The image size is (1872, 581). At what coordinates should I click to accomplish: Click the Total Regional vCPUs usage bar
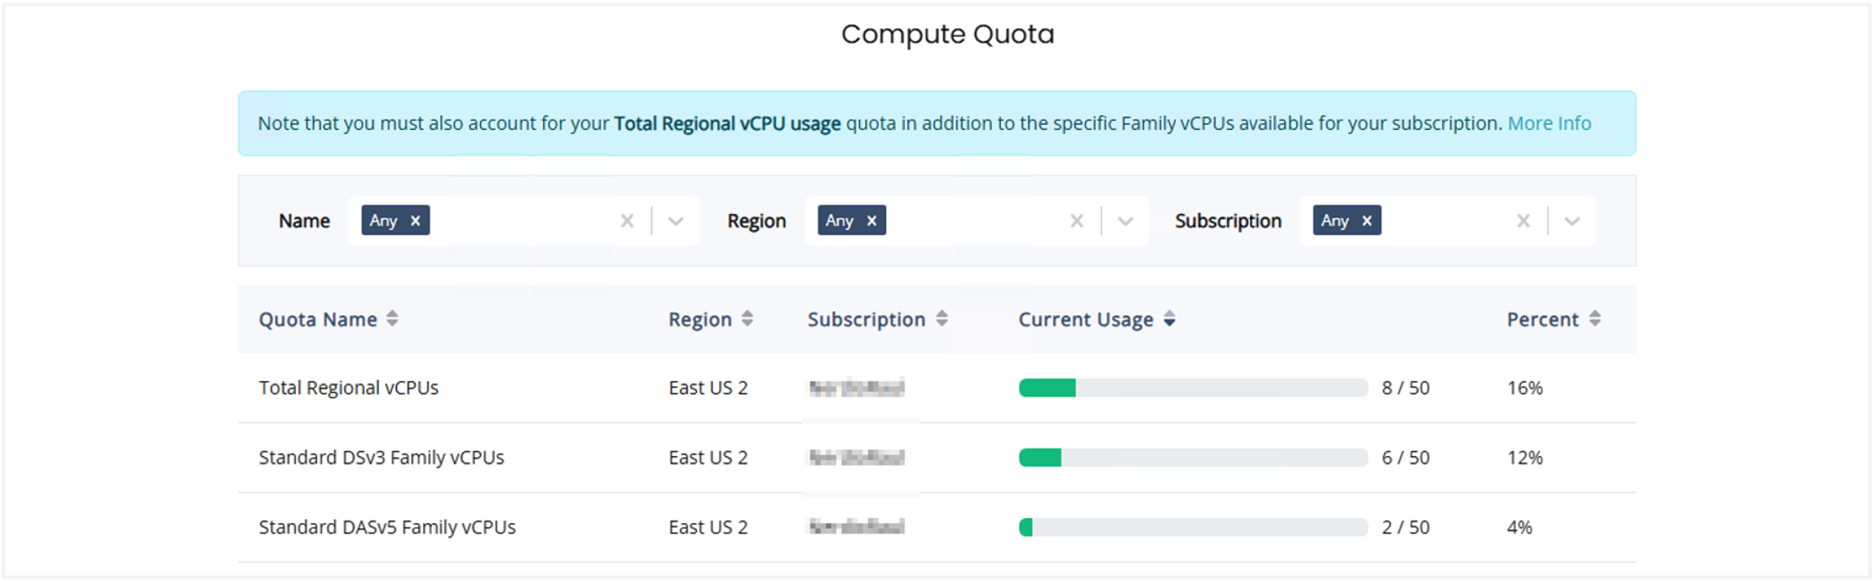pos(1192,388)
